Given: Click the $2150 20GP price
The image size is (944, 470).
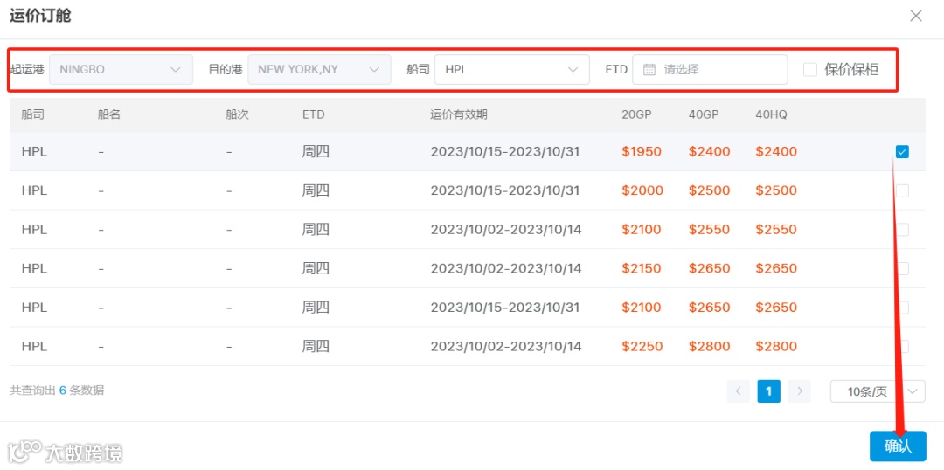Looking at the screenshot, I should 642,268.
